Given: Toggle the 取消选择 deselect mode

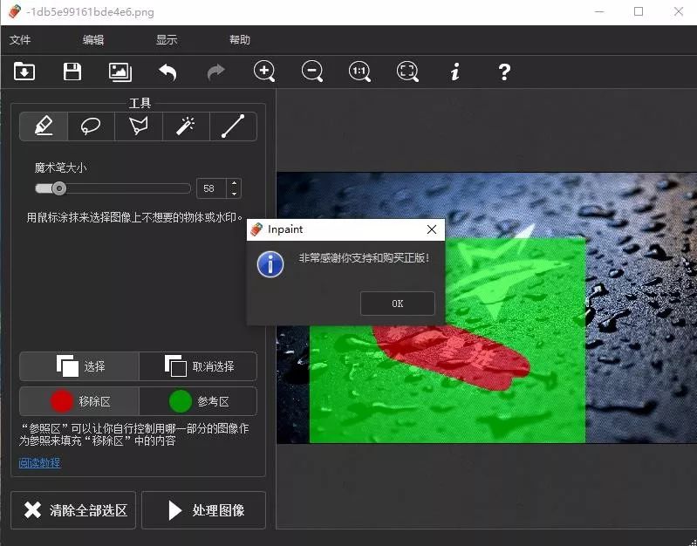Looking at the screenshot, I should [x=198, y=366].
